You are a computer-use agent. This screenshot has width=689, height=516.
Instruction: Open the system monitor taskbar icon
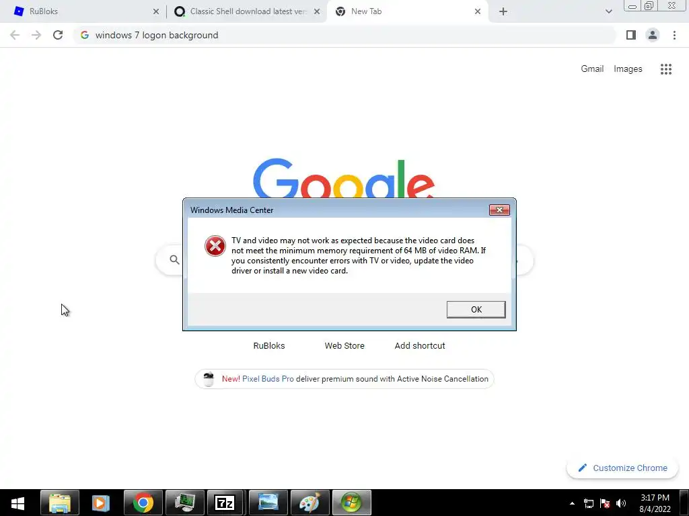point(185,503)
